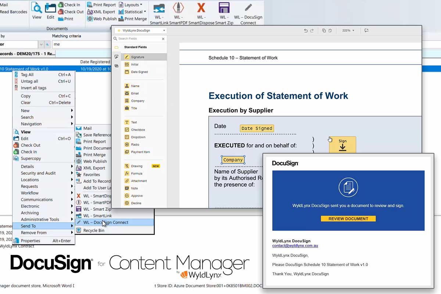Click Print in the Documents ribbon group
Screen dimensions: 441x294
[65, 19]
